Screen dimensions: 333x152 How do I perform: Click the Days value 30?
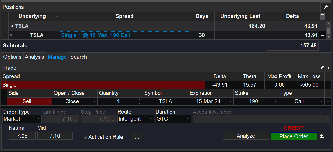(x=202, y=35)
